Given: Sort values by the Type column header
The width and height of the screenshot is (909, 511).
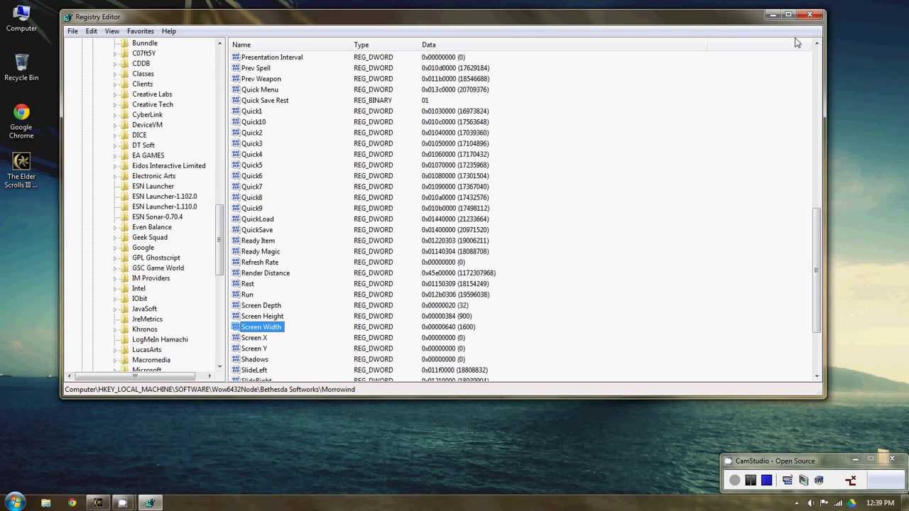Looking at the screenshot, I should click(x=384, y=45).
